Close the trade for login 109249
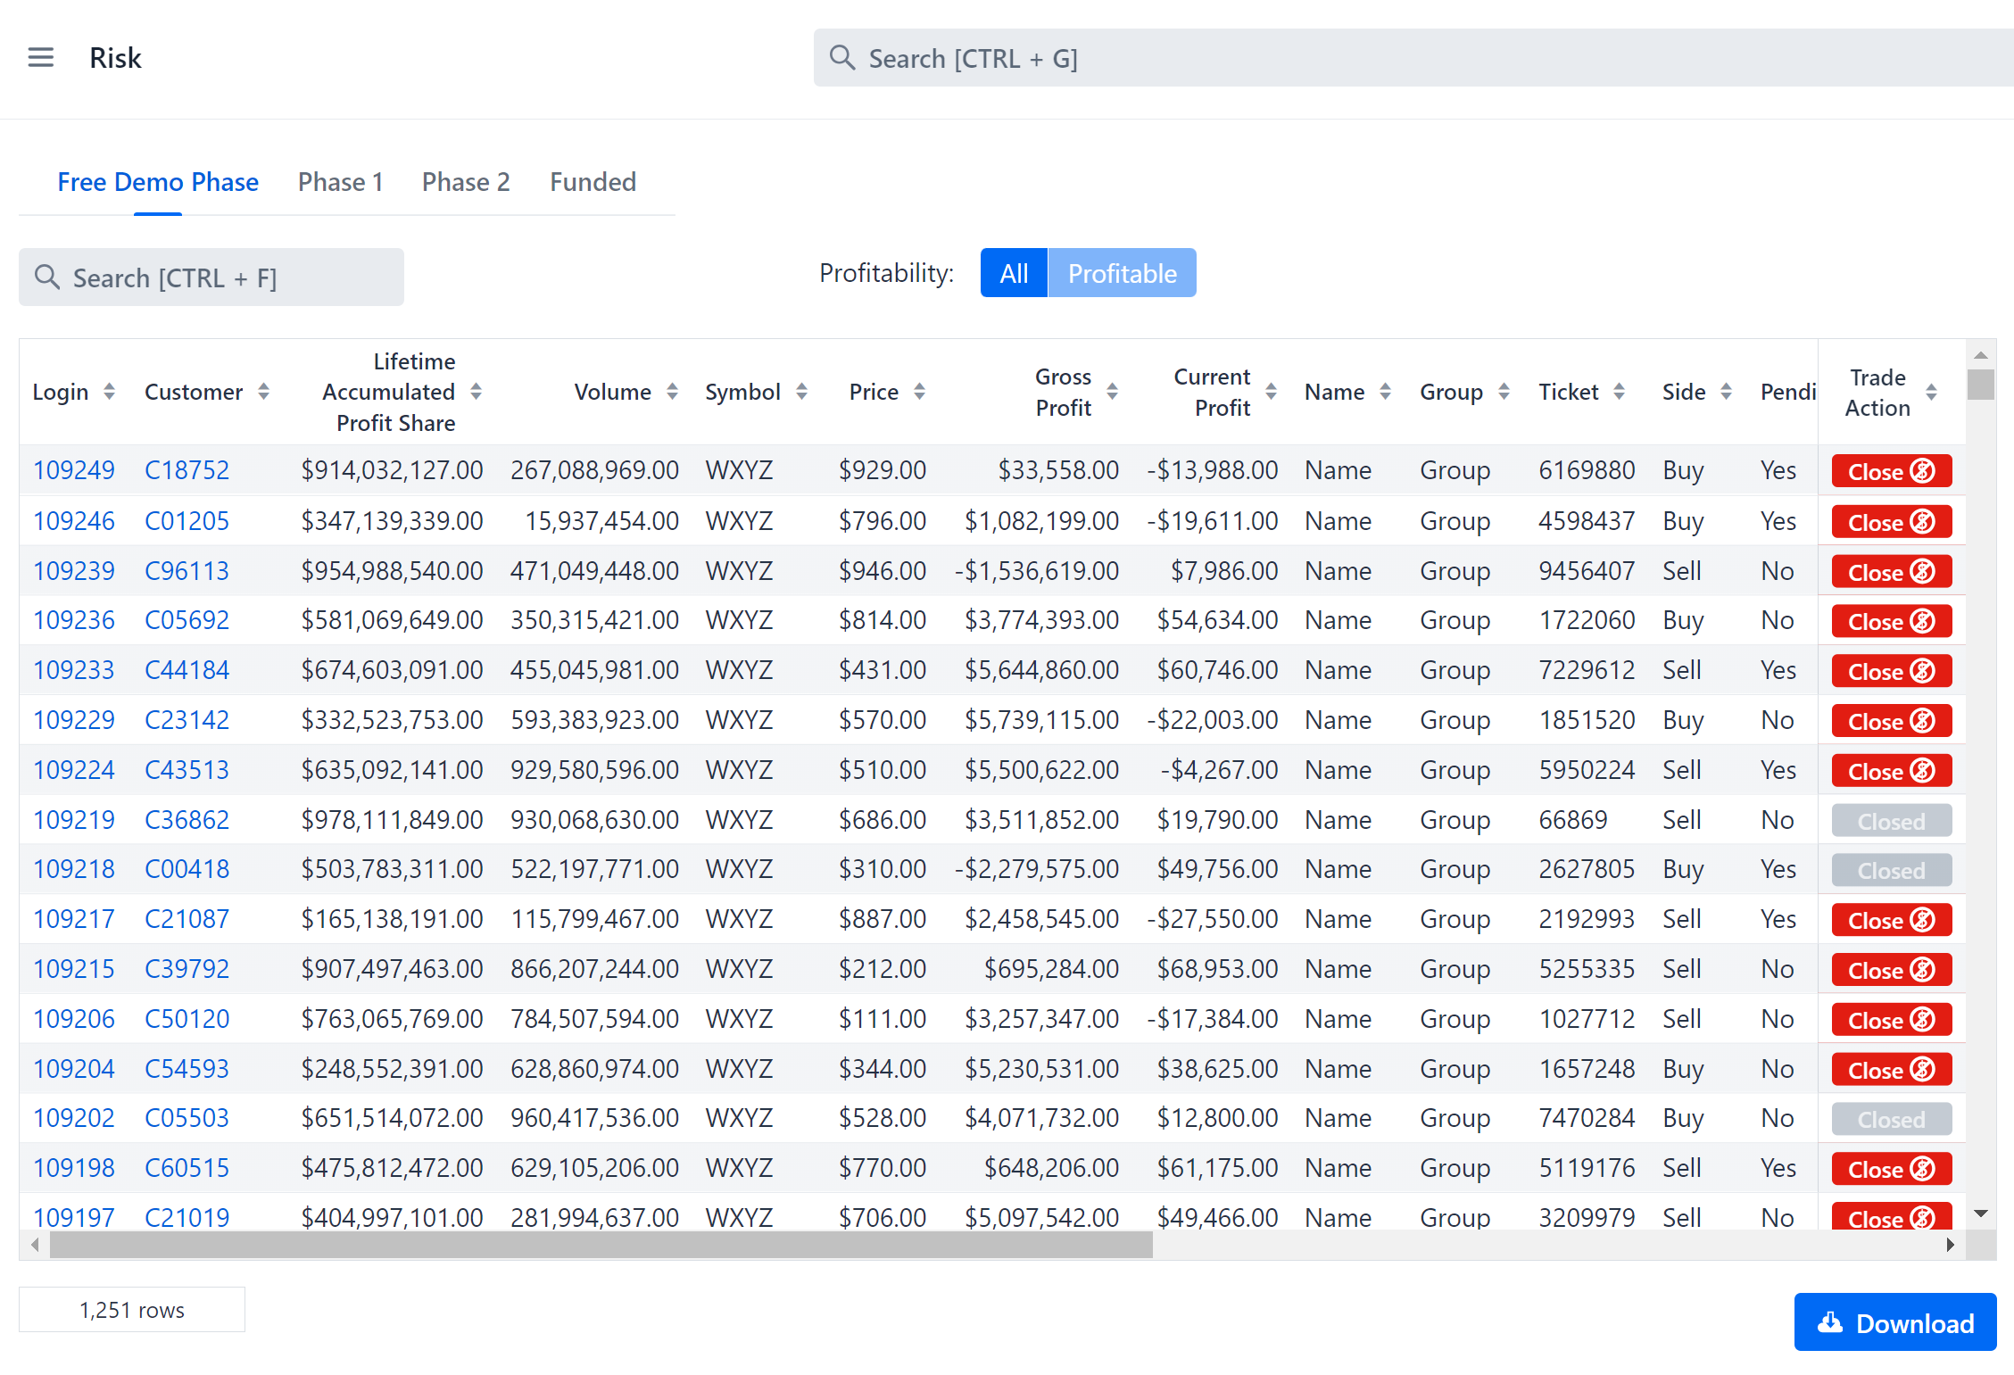The width and height of the screenshot is (2014, 1375). [x=1891, y=471]
